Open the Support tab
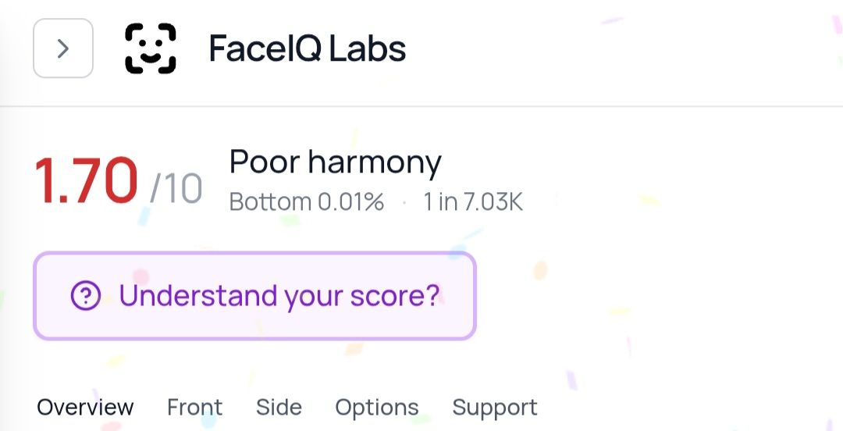The image size is (843, 431). (495, 407)
